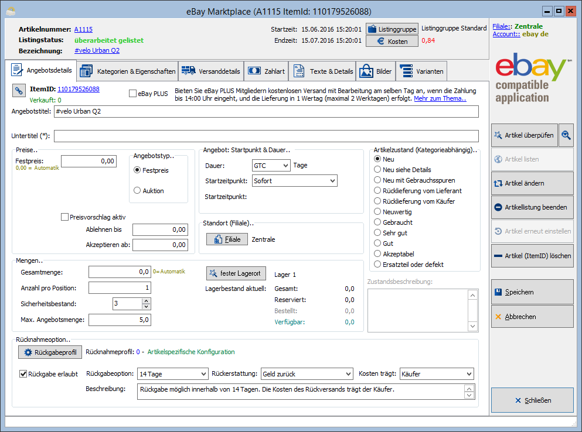Click Artikel (ItemID) löschen button
This screenshot has width=582, height=432.
click(x=532, y=256)
